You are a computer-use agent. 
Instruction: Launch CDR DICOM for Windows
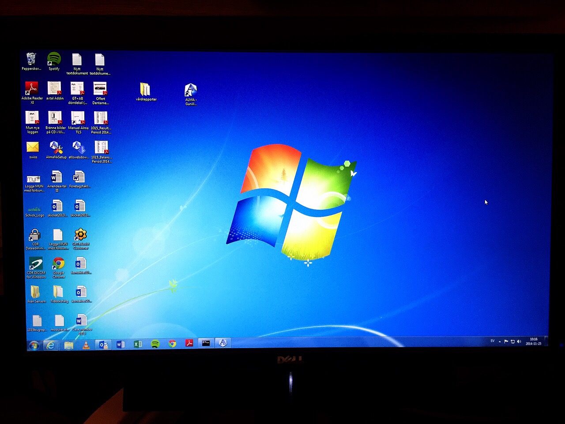[x=36, y=264]
